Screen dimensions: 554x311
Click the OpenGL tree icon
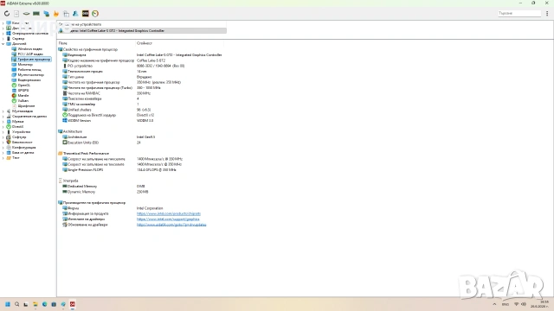[14, 85]
